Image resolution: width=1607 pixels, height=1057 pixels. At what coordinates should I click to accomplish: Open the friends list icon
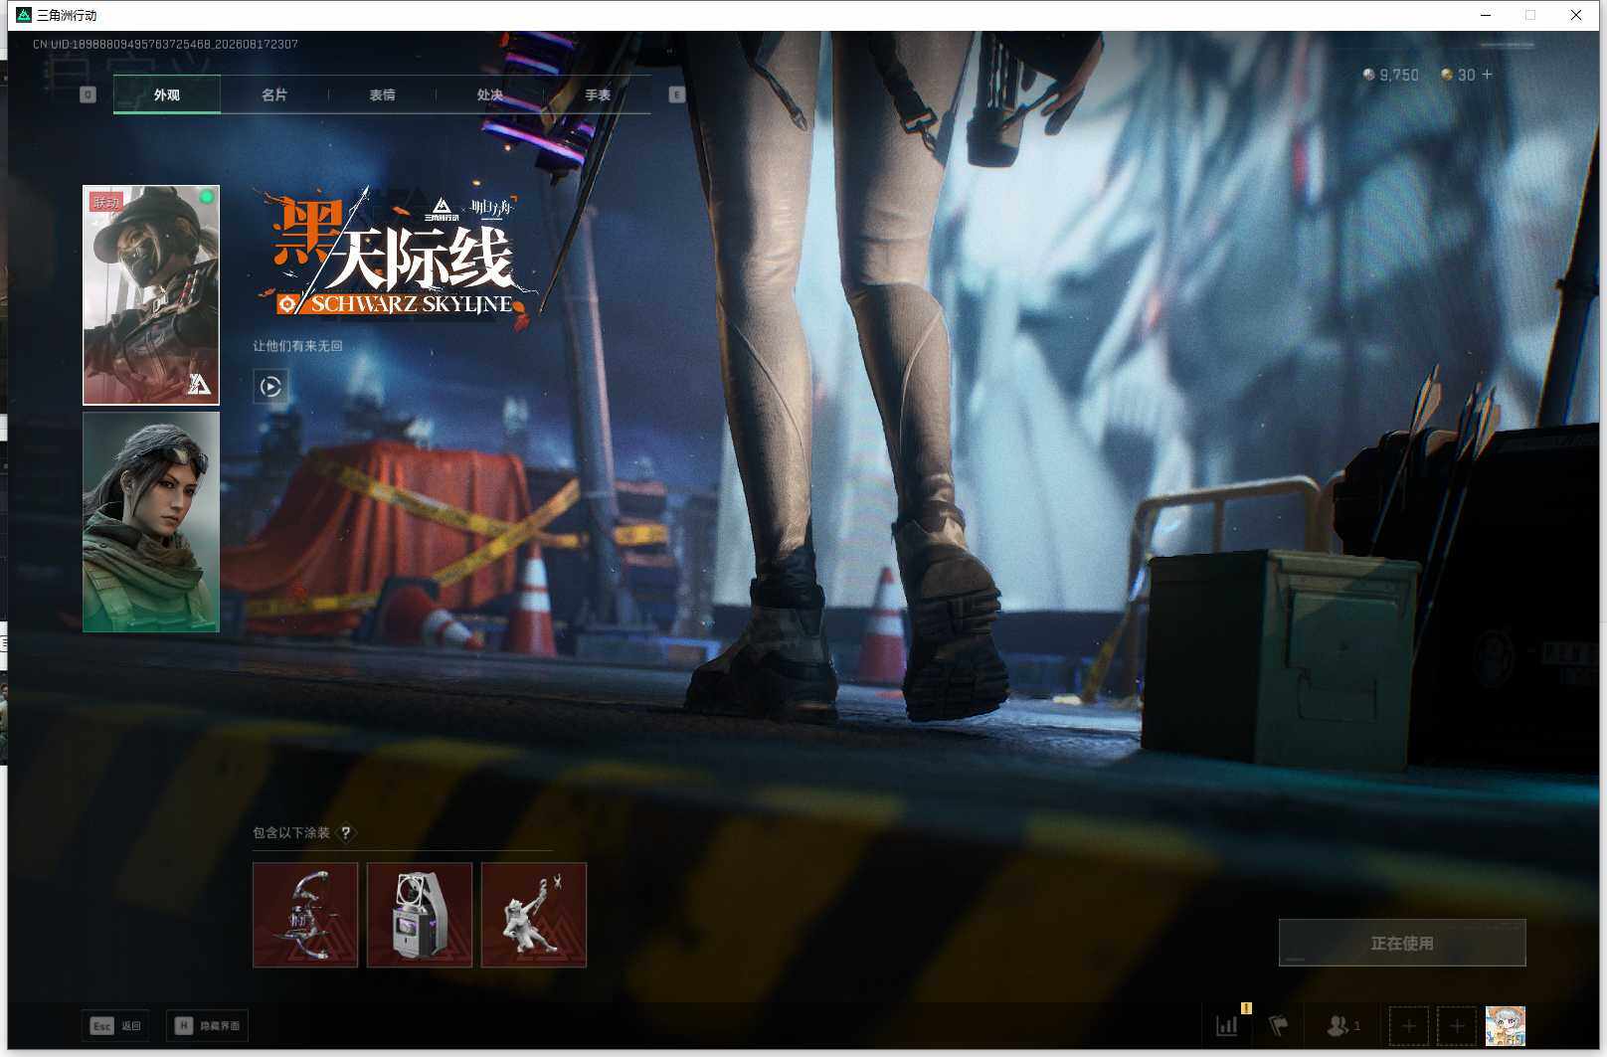[1339, 1025]
